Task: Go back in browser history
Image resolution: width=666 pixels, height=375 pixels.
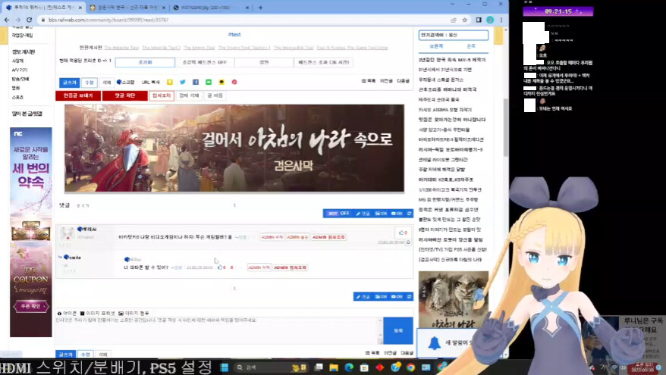Action: (7, 20)
